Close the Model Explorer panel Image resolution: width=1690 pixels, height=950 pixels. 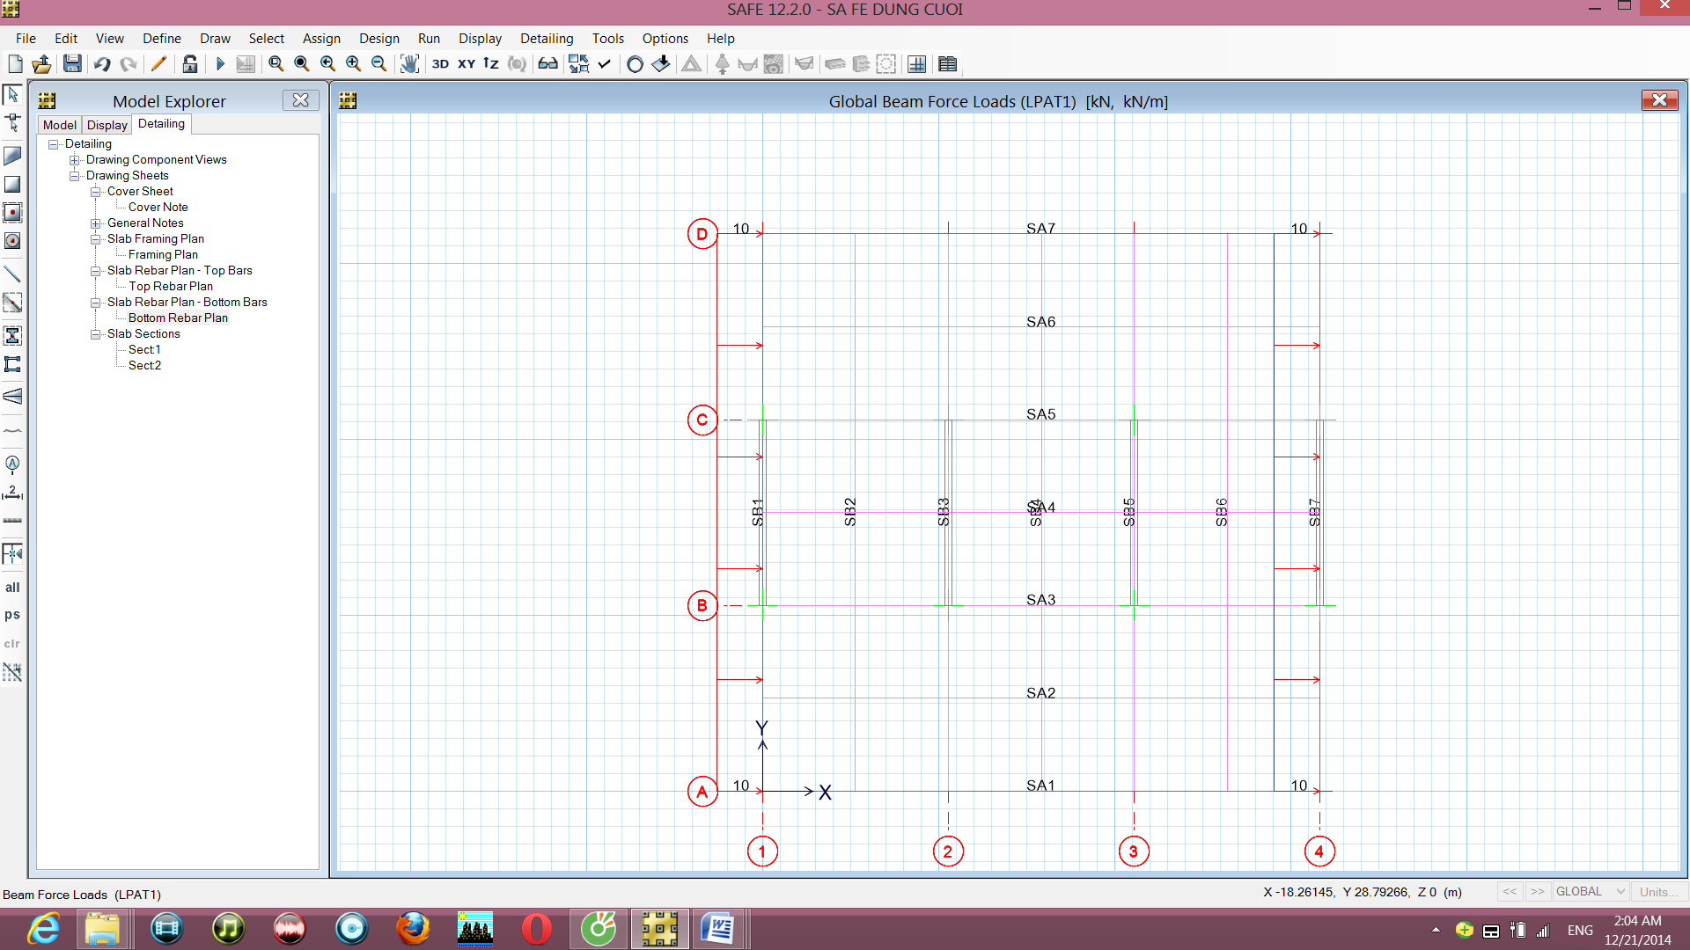click(x=300, y=100)
